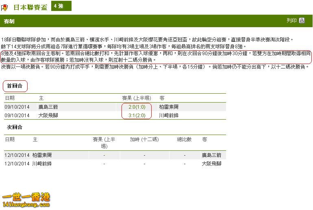Screen dimensions: 313x210
Task: Click the 客 header in first leg table
Action: pos(162,98)
